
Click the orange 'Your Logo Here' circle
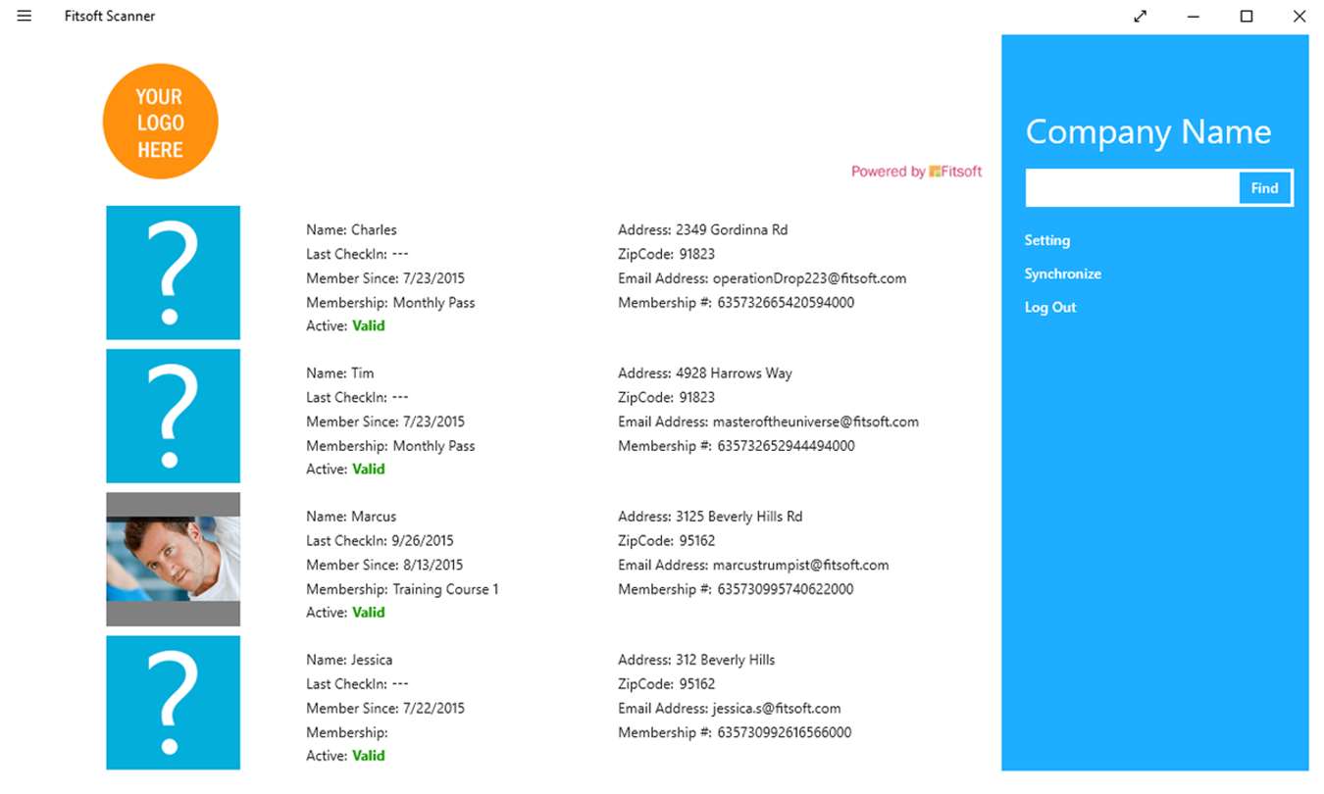tap(161, 122)
